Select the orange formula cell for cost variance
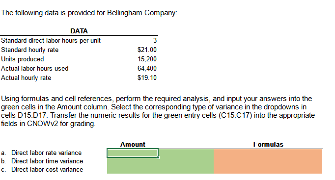Screen dimensions: 335x180 (268, 170)
